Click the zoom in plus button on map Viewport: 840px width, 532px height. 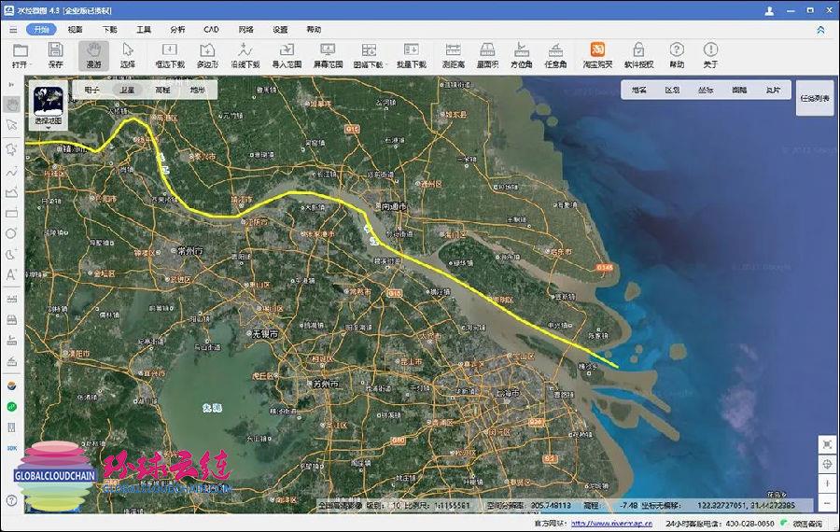pos(827,483)
